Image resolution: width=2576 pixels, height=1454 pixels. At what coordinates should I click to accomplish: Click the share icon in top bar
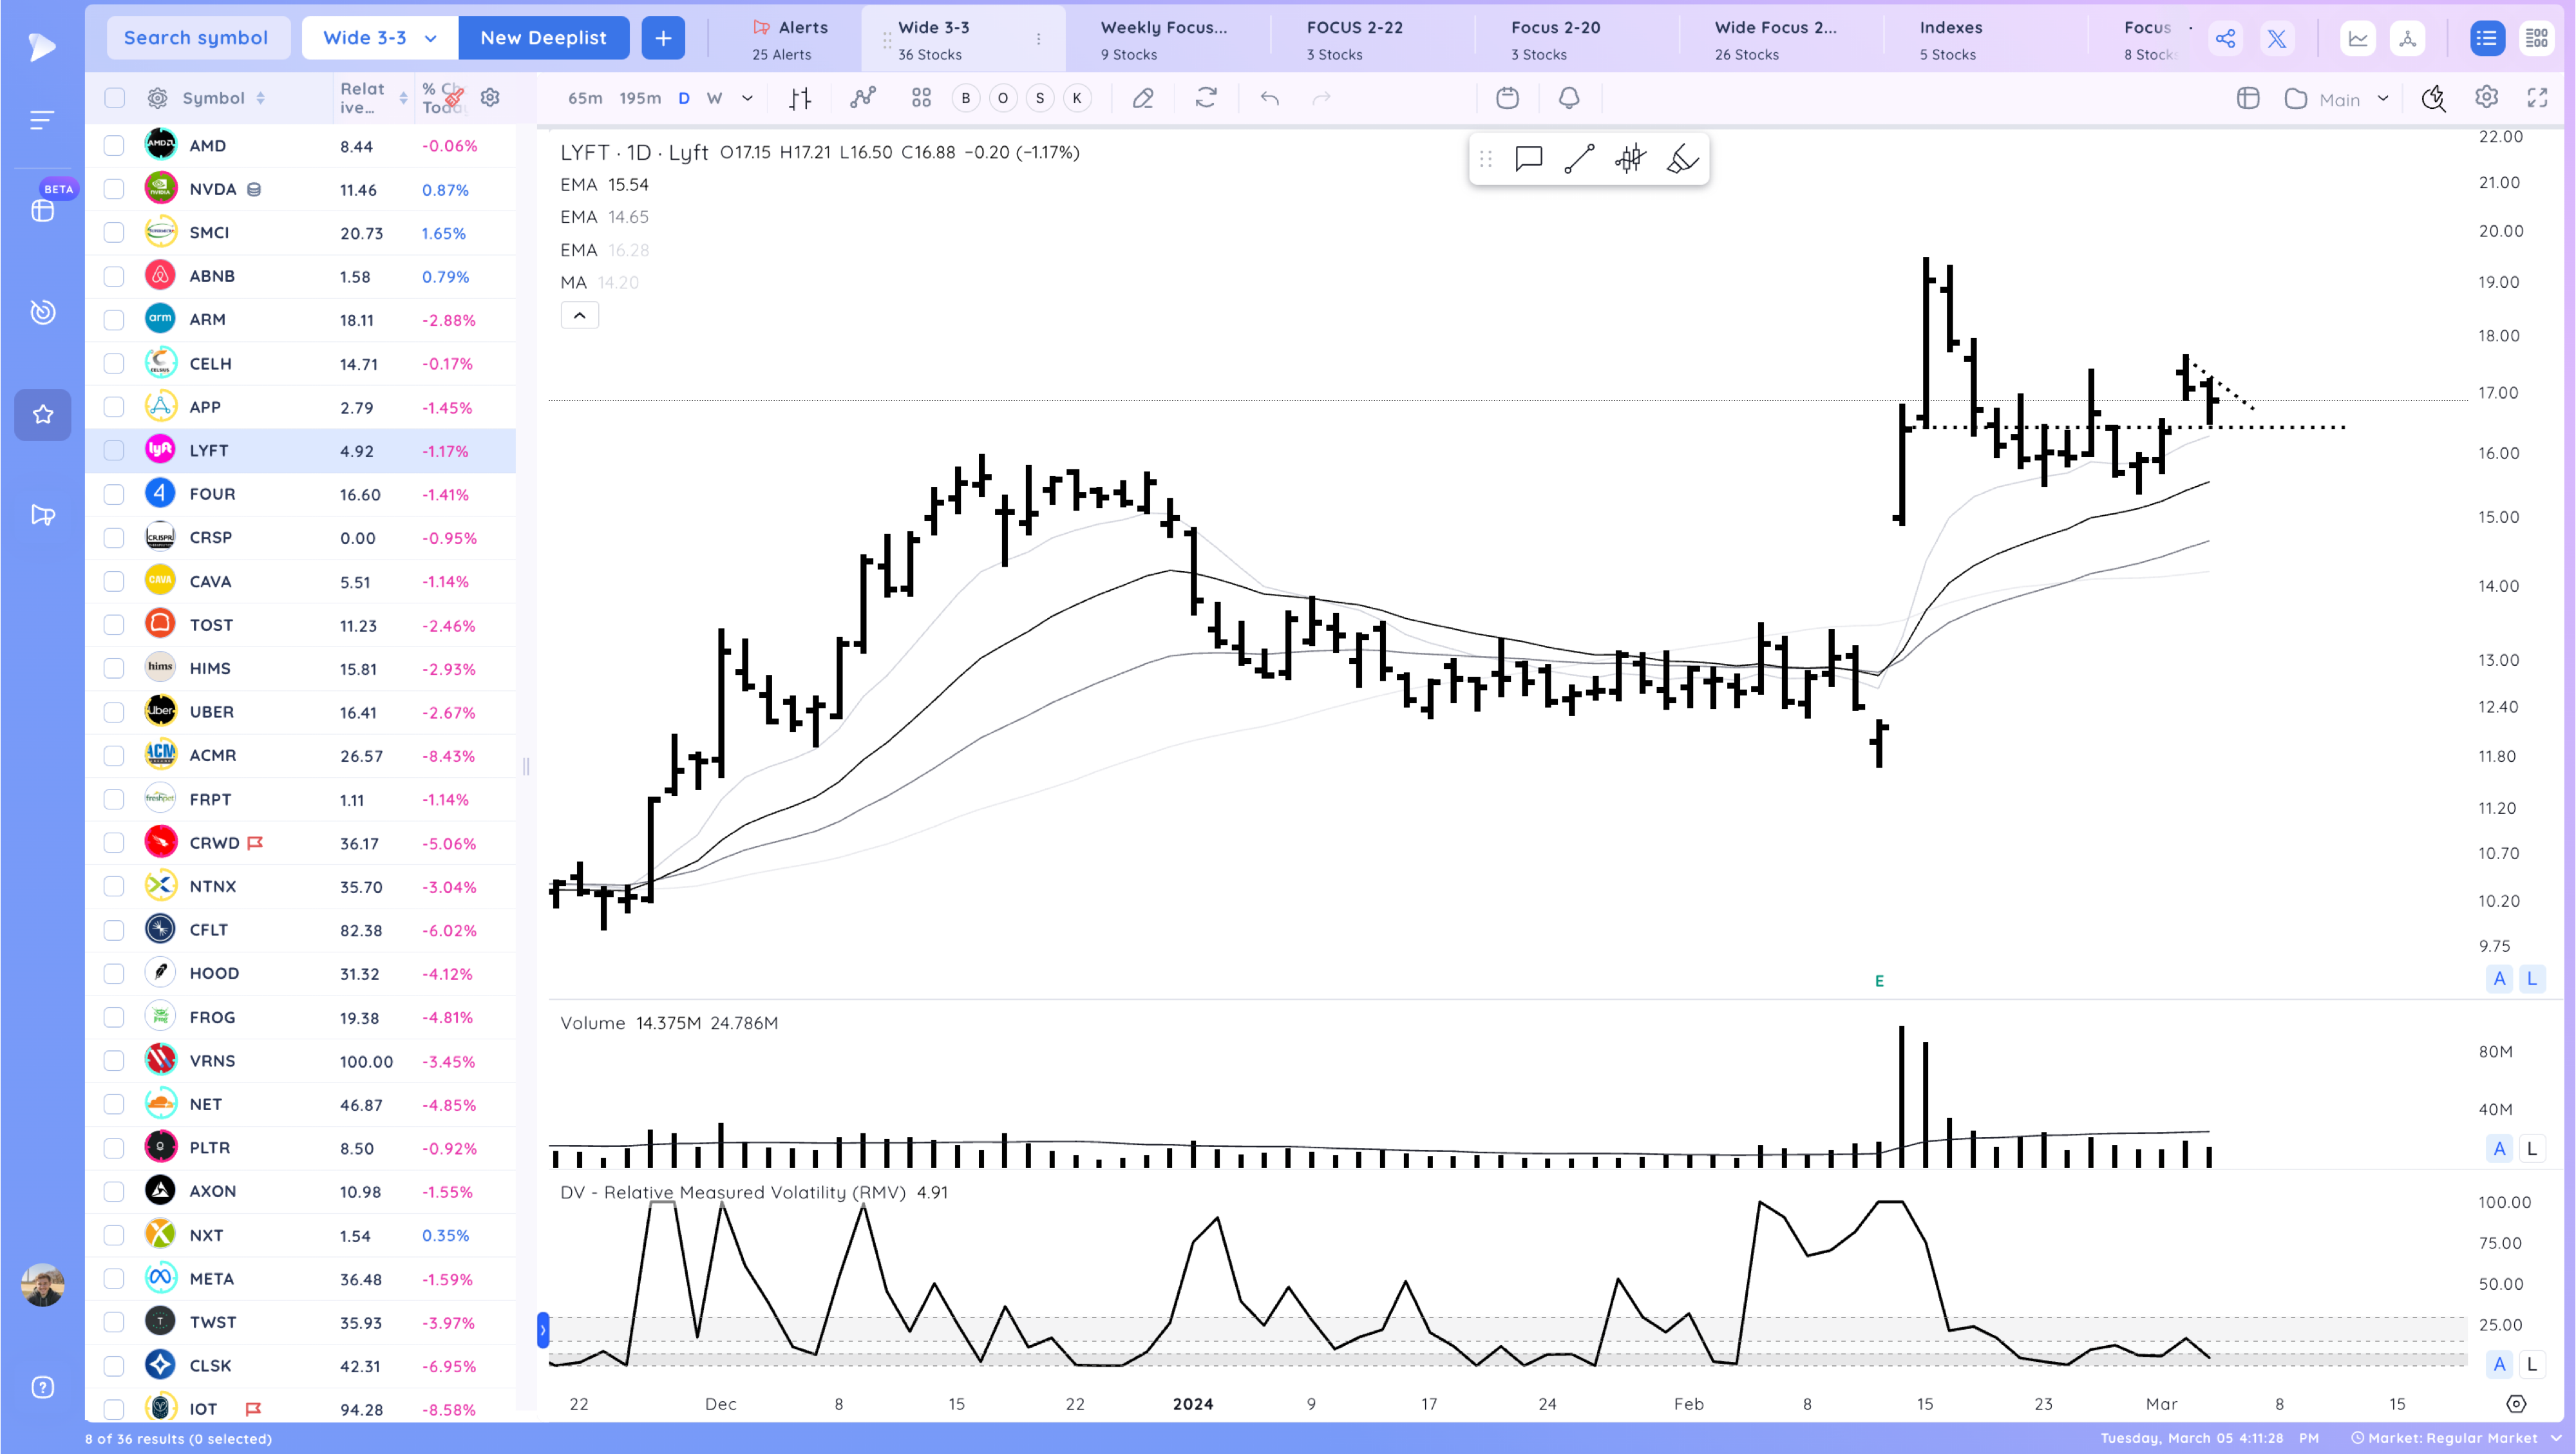click(x=2225, y=38)
